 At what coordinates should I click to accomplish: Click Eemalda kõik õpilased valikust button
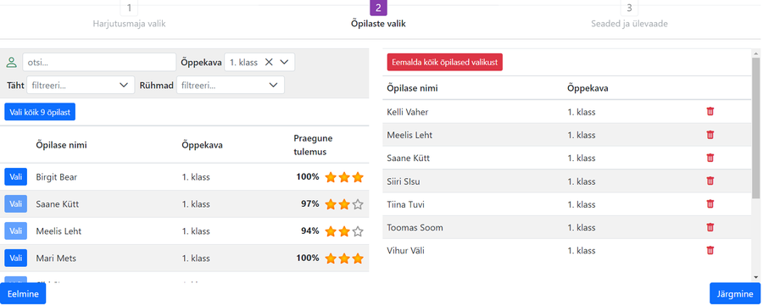(445, 62)
